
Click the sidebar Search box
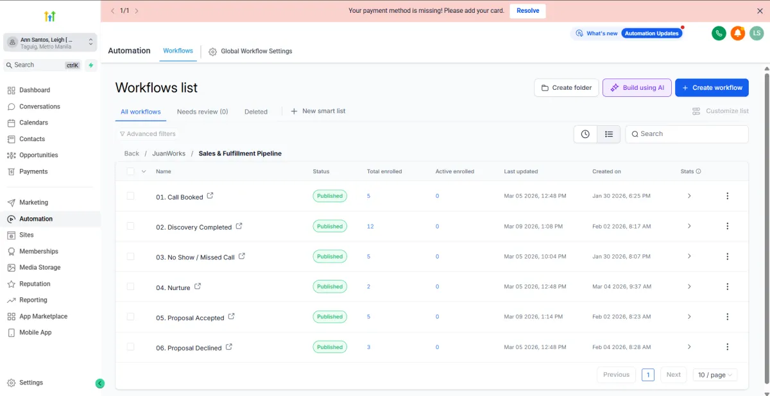coord(43,65)
